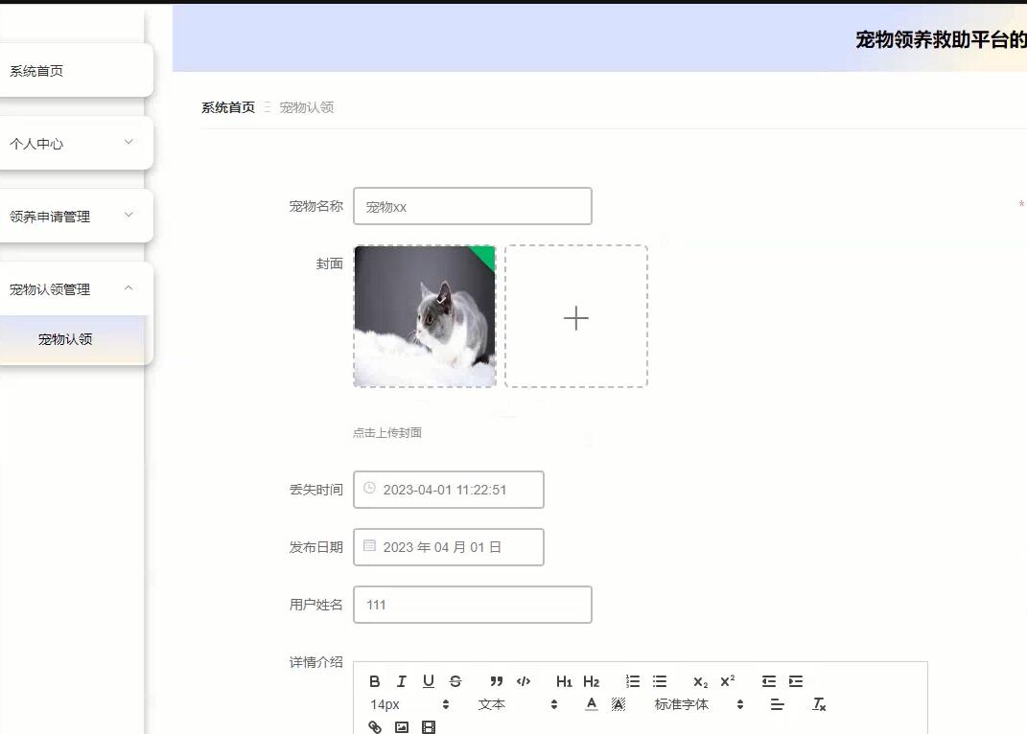Click the plus box to upload another cover
This screenshot has height=734, width=1027.
pyautogui.click(x=575, y=317)
